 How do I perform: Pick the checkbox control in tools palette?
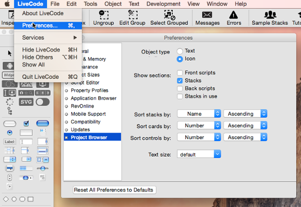coord(26,123)
